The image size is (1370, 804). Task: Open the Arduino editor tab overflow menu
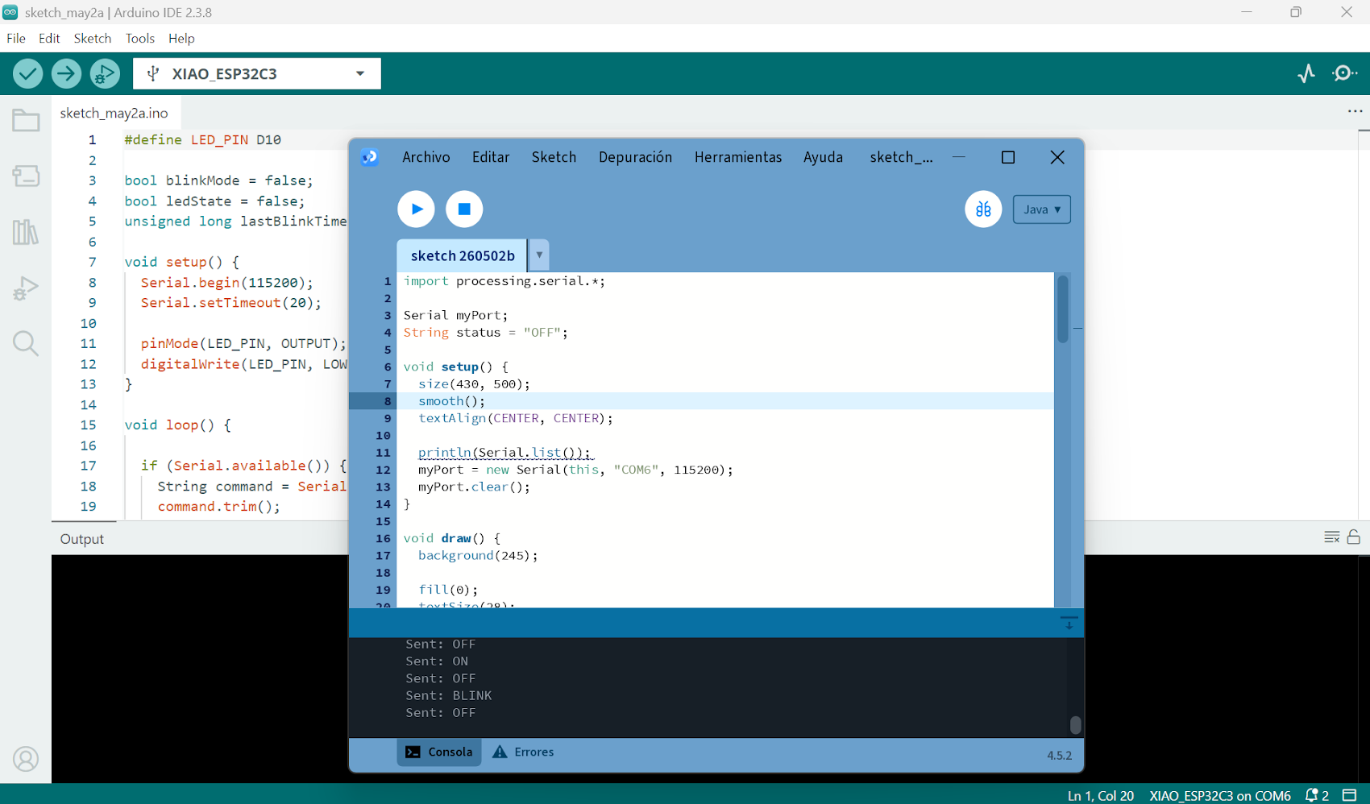coord(1355,112)
